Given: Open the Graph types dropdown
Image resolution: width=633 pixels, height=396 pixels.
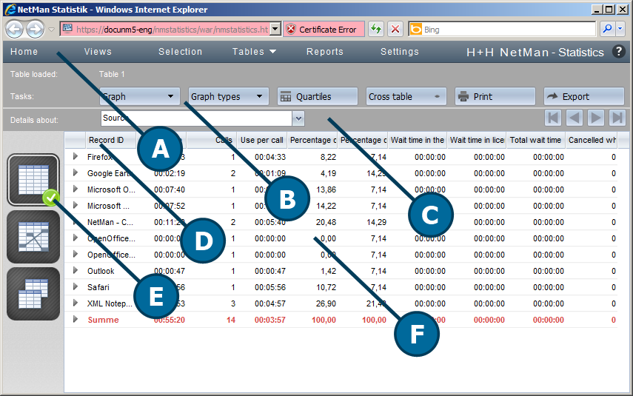Looking at the screenshot, I should 228,96.
